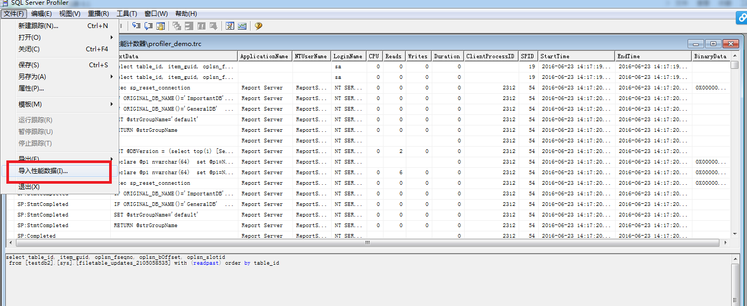Click the grayed grouped view toolbar icon

click(189, 26)
